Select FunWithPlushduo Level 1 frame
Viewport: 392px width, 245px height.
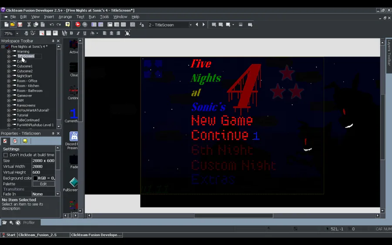(35, 125)
